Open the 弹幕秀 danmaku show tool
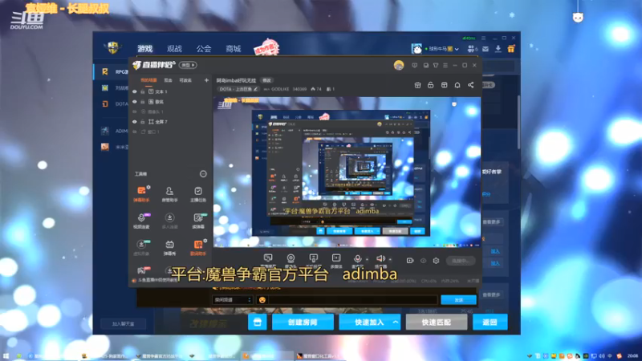Screen dimensions: 642x361 pos(169,247)
